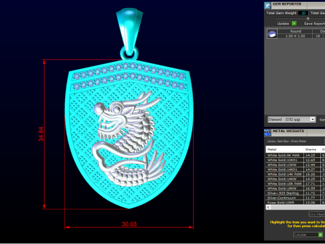Click the Calculate button

(x=308, y=235)
